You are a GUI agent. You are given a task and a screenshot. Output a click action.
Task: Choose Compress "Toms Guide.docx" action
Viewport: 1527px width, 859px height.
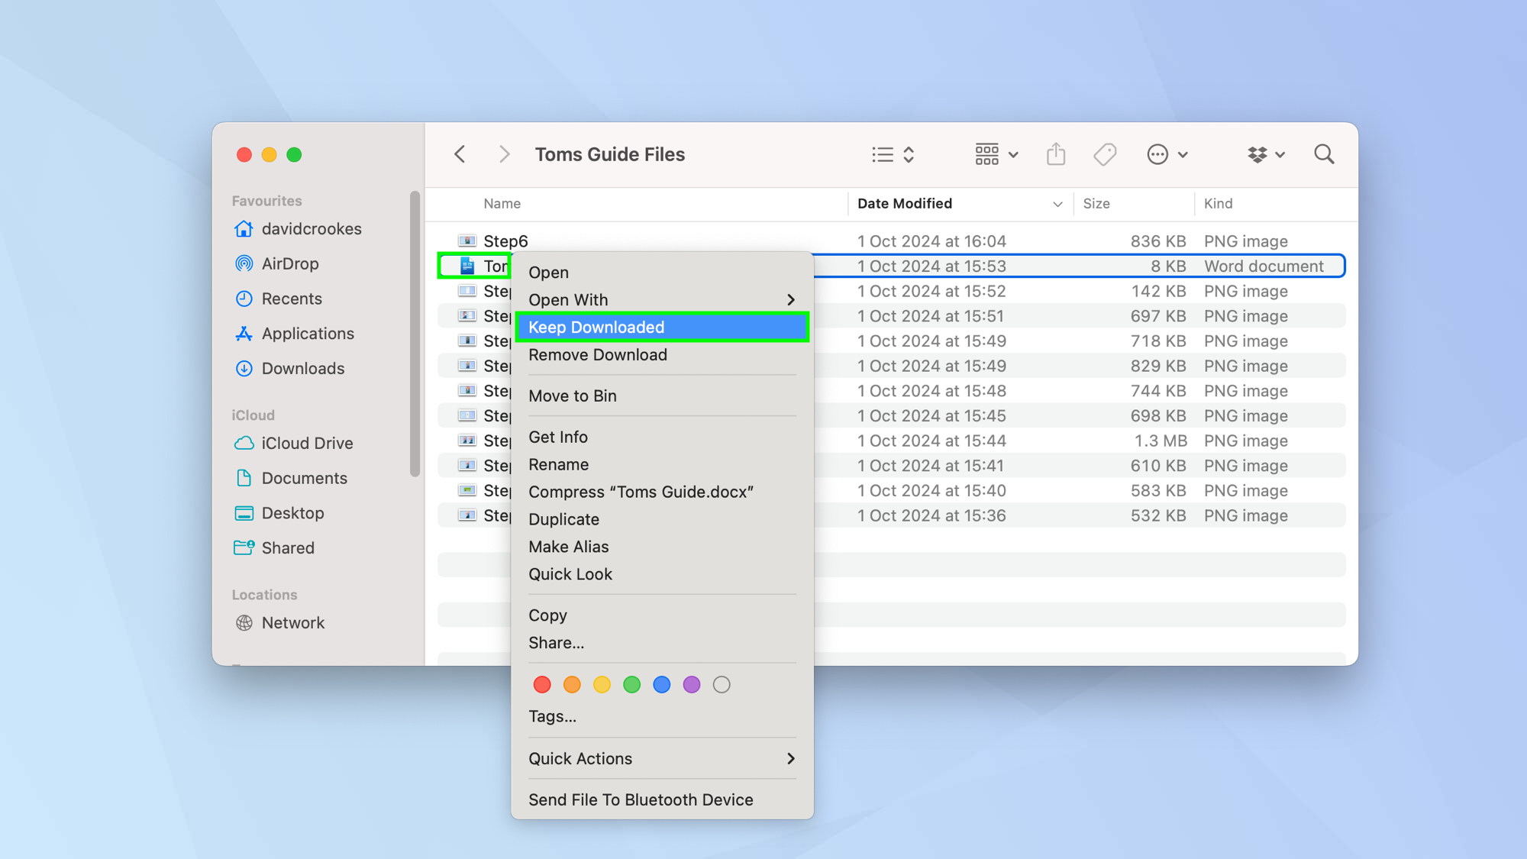pyautogui.click(x=641, y=492)
